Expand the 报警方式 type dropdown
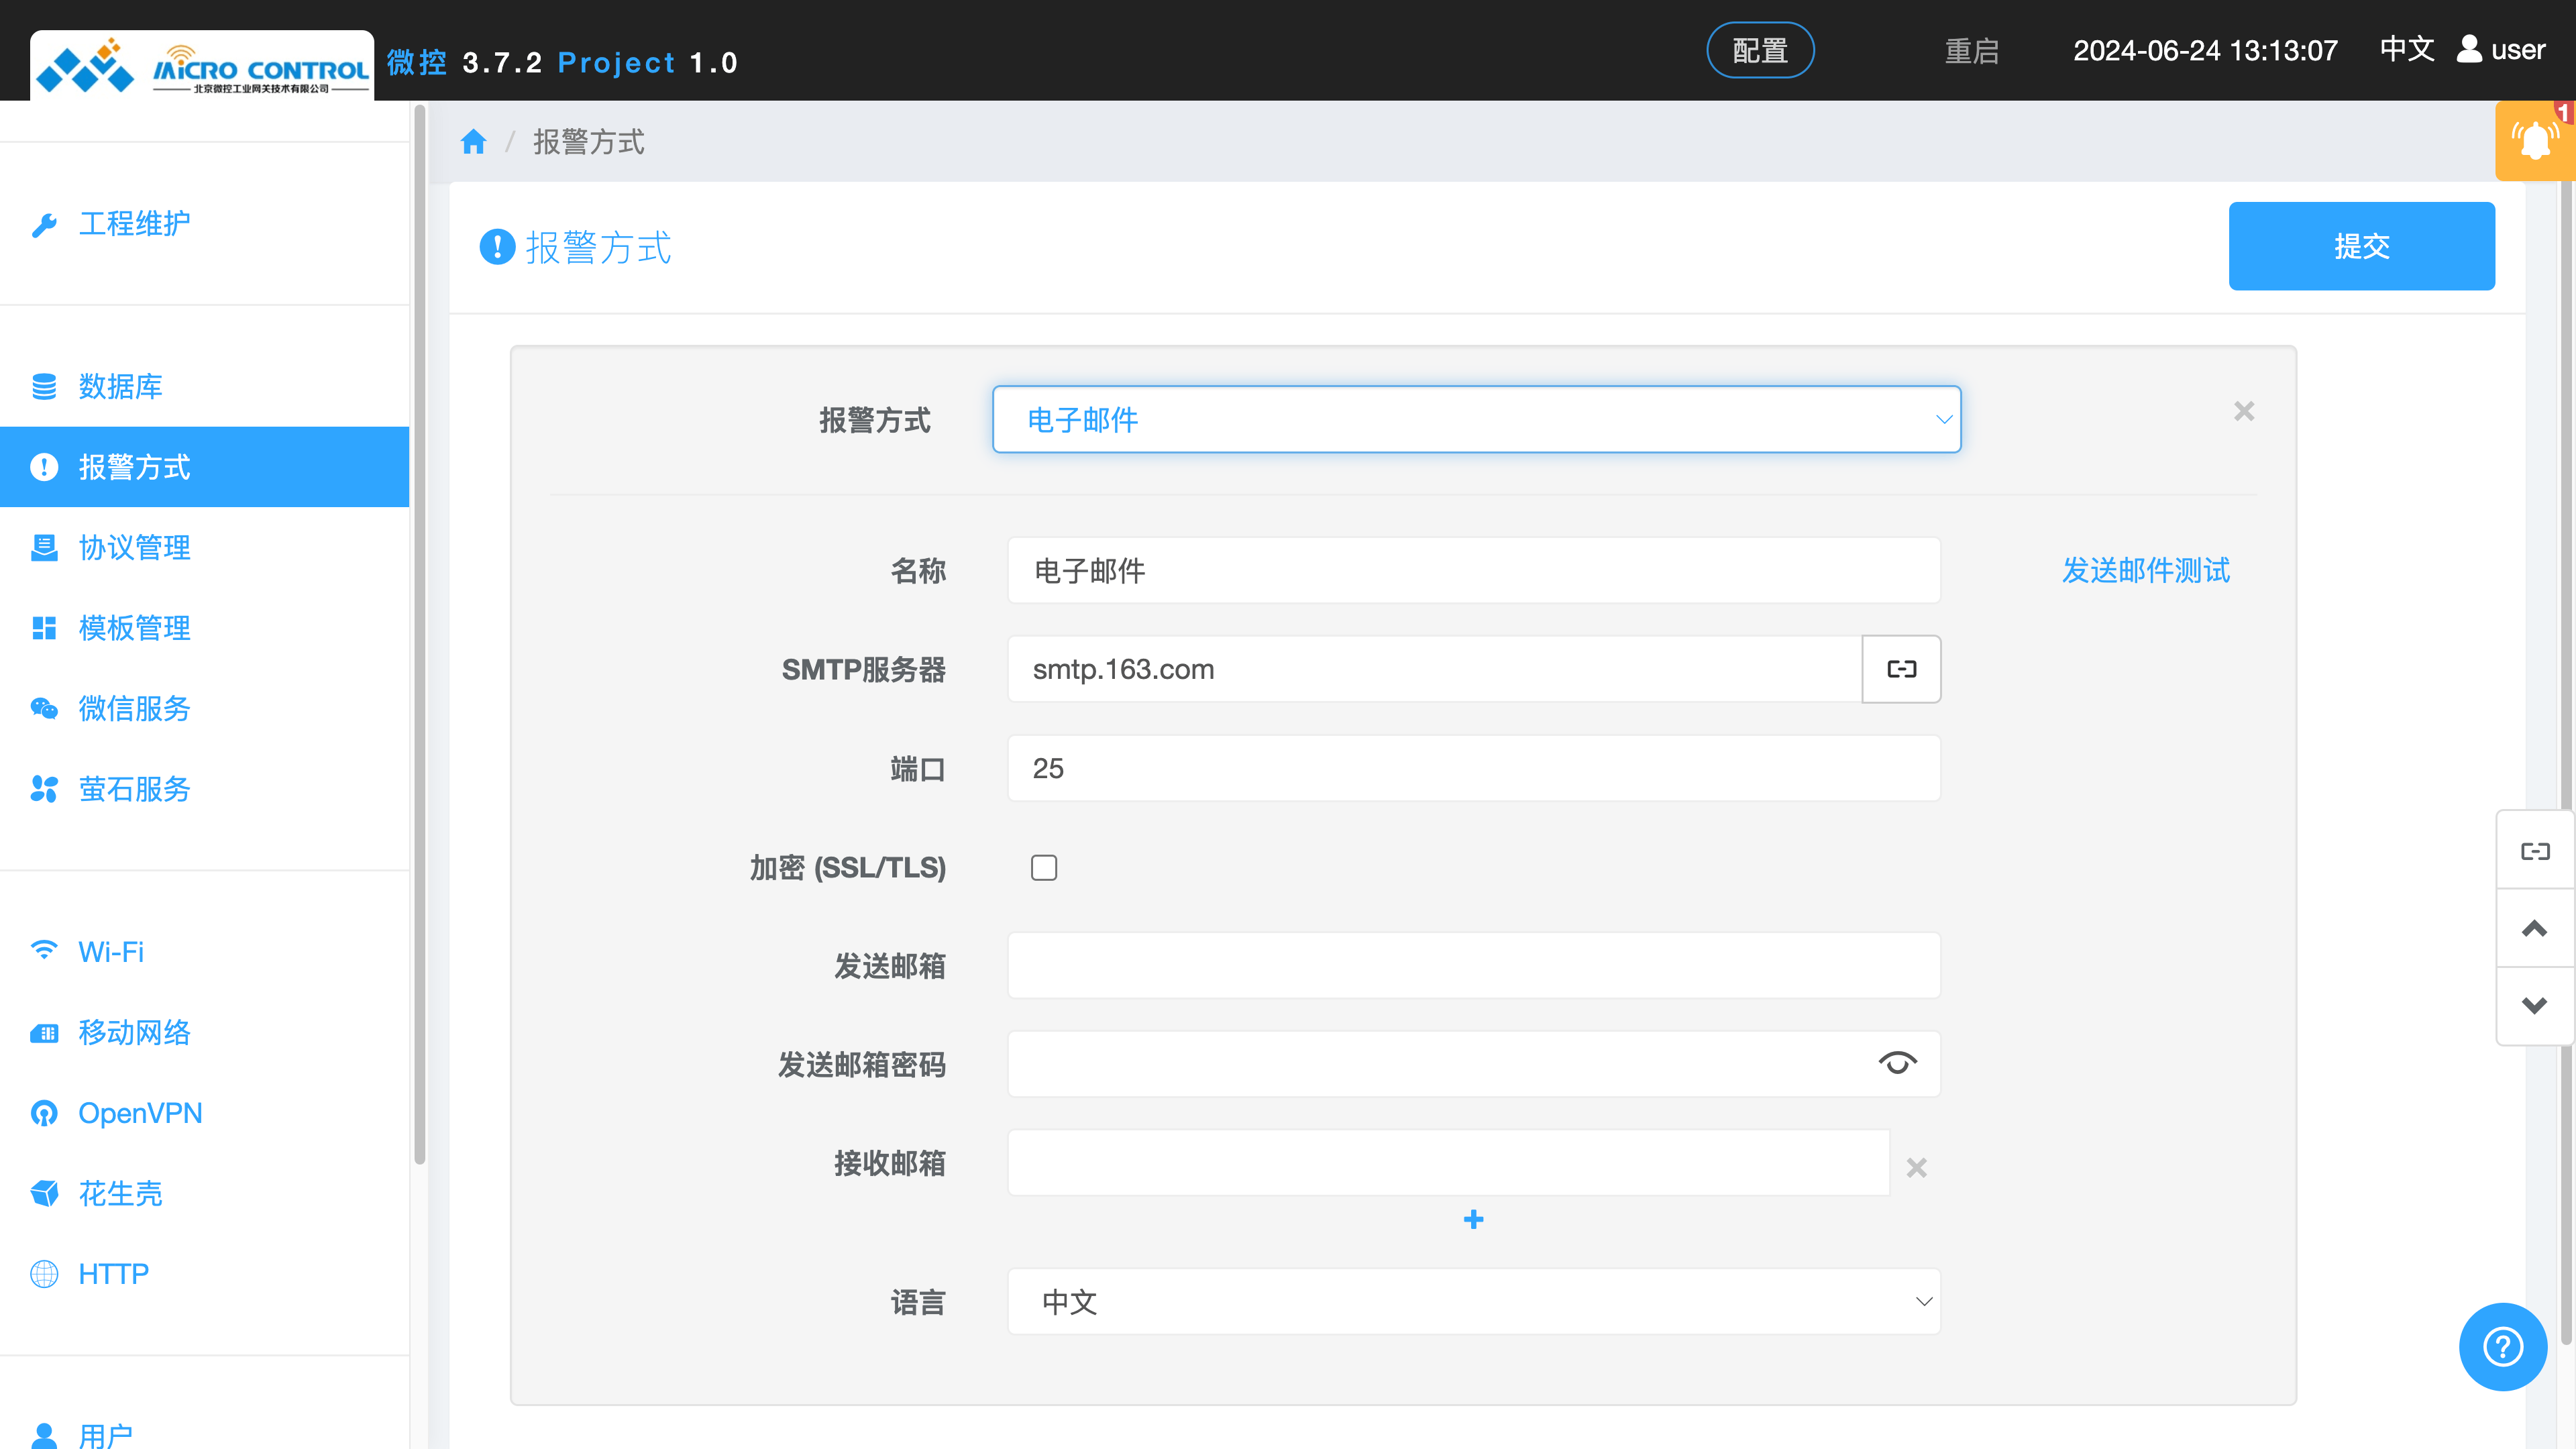This screenshot has height=1449, width=2576. pyautogui.click(x=1476, y=419)
